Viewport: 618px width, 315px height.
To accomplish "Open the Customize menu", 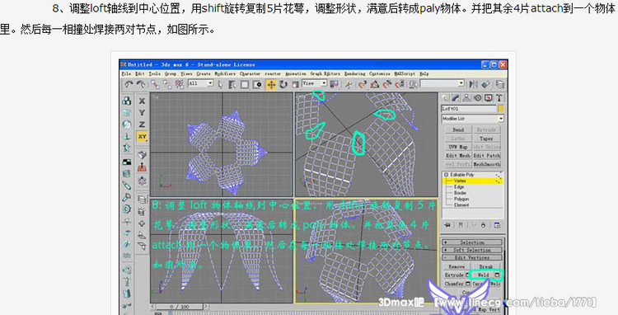I will pyautogui.click(x=380, y=73).
